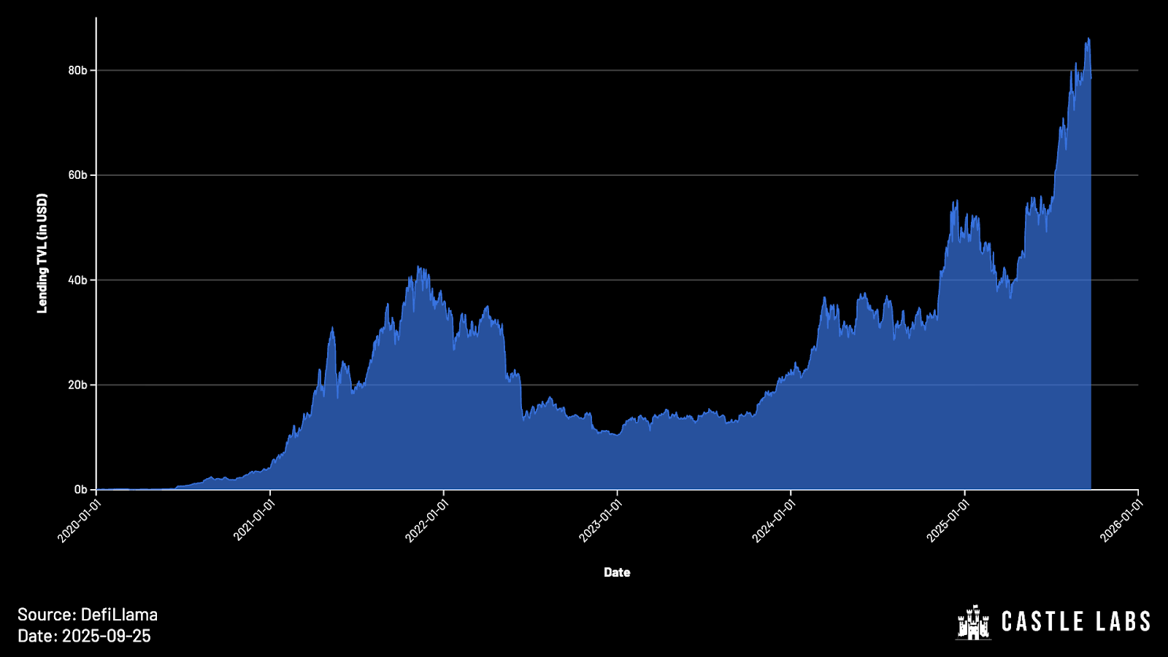
Task: Click the 2026-01-01 x-axis date label
Action: 1121,519
